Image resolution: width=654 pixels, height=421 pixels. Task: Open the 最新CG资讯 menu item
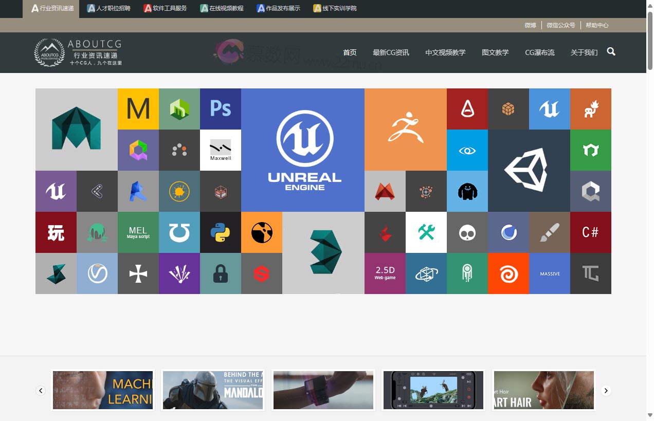391,52
